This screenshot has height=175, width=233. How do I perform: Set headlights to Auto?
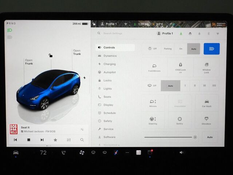(x=194, y=49)
